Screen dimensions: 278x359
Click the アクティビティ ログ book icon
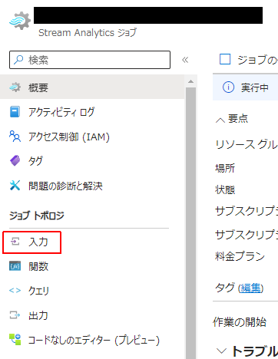point(15,112)
